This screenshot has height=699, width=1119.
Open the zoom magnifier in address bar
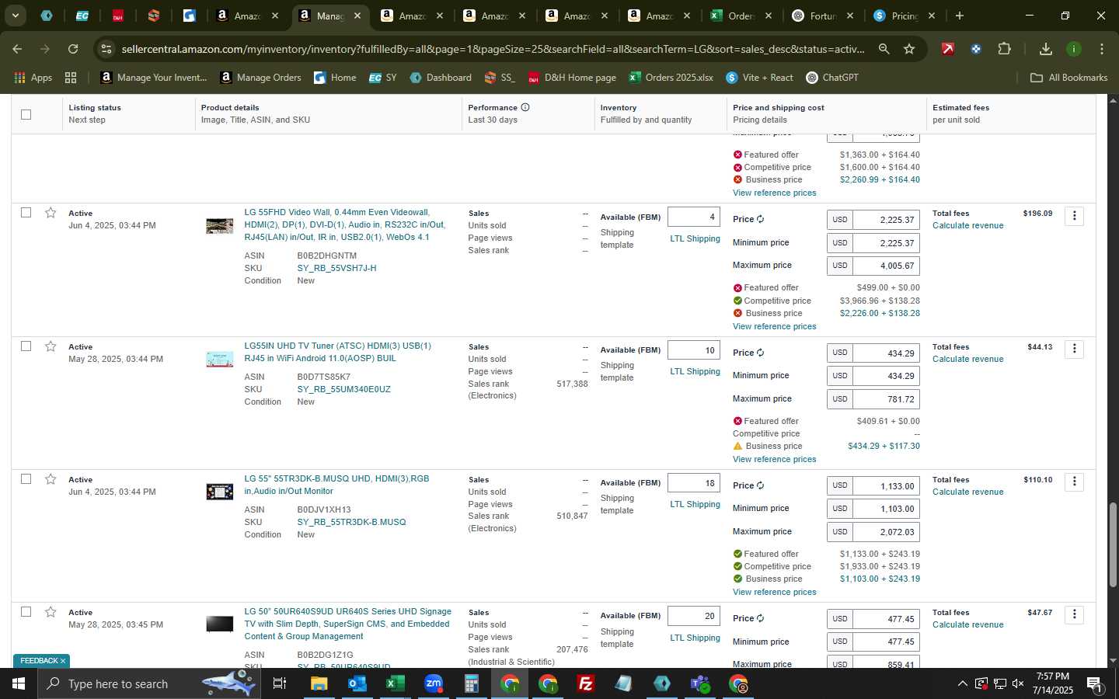tap(884, 49)
